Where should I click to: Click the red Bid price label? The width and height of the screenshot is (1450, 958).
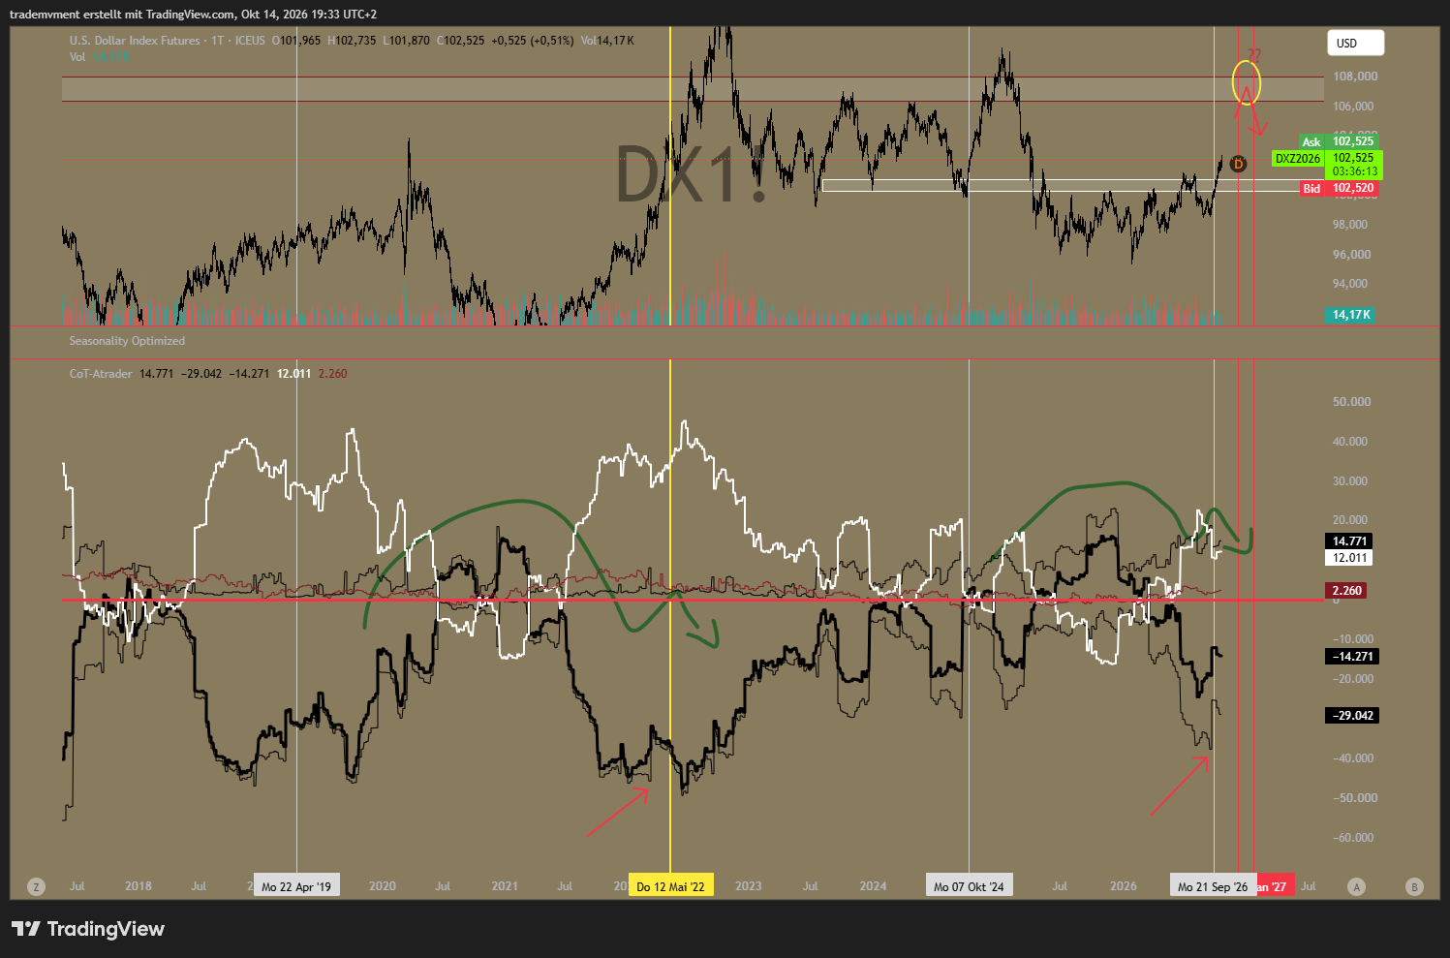click(x=1341, y=188)
